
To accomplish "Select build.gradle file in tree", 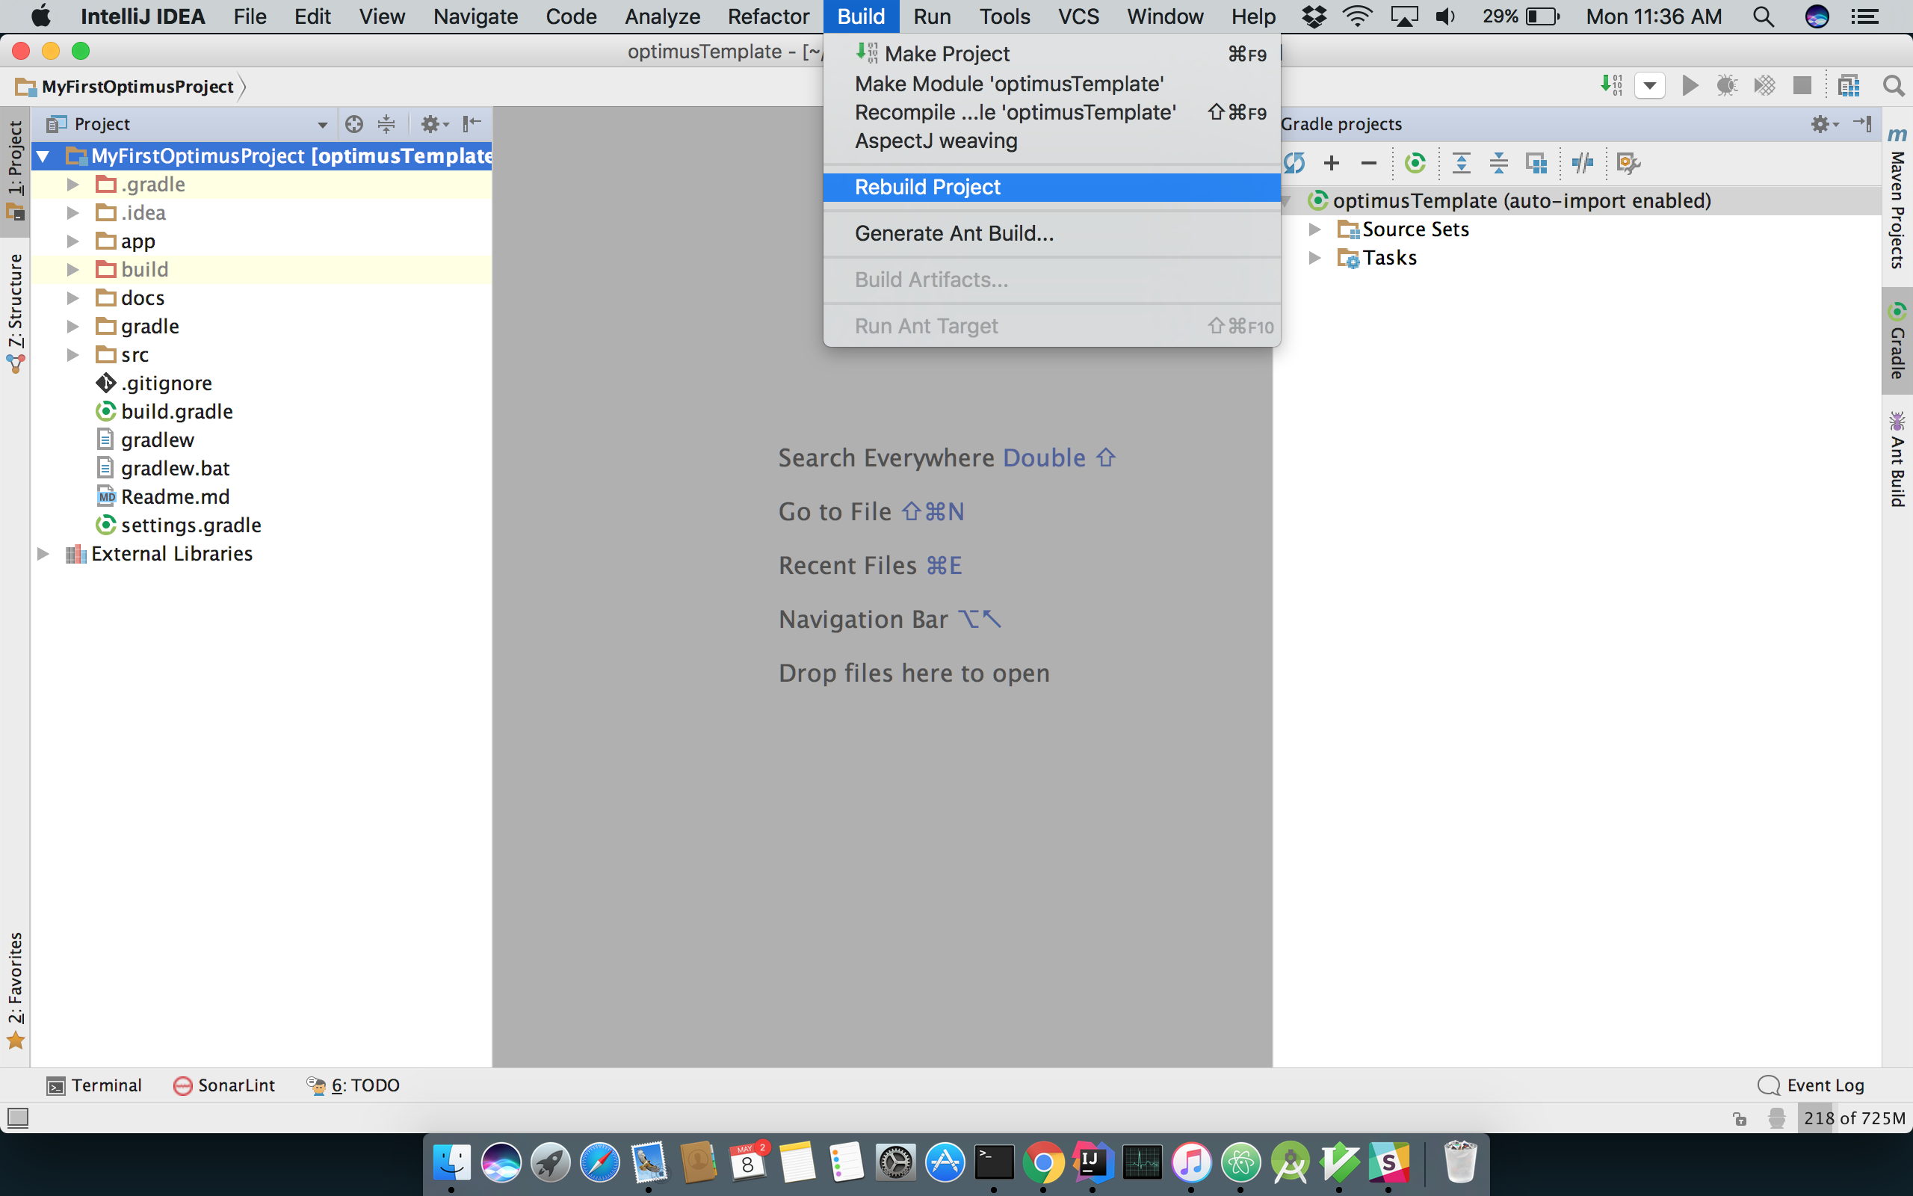I will point(177,412).
